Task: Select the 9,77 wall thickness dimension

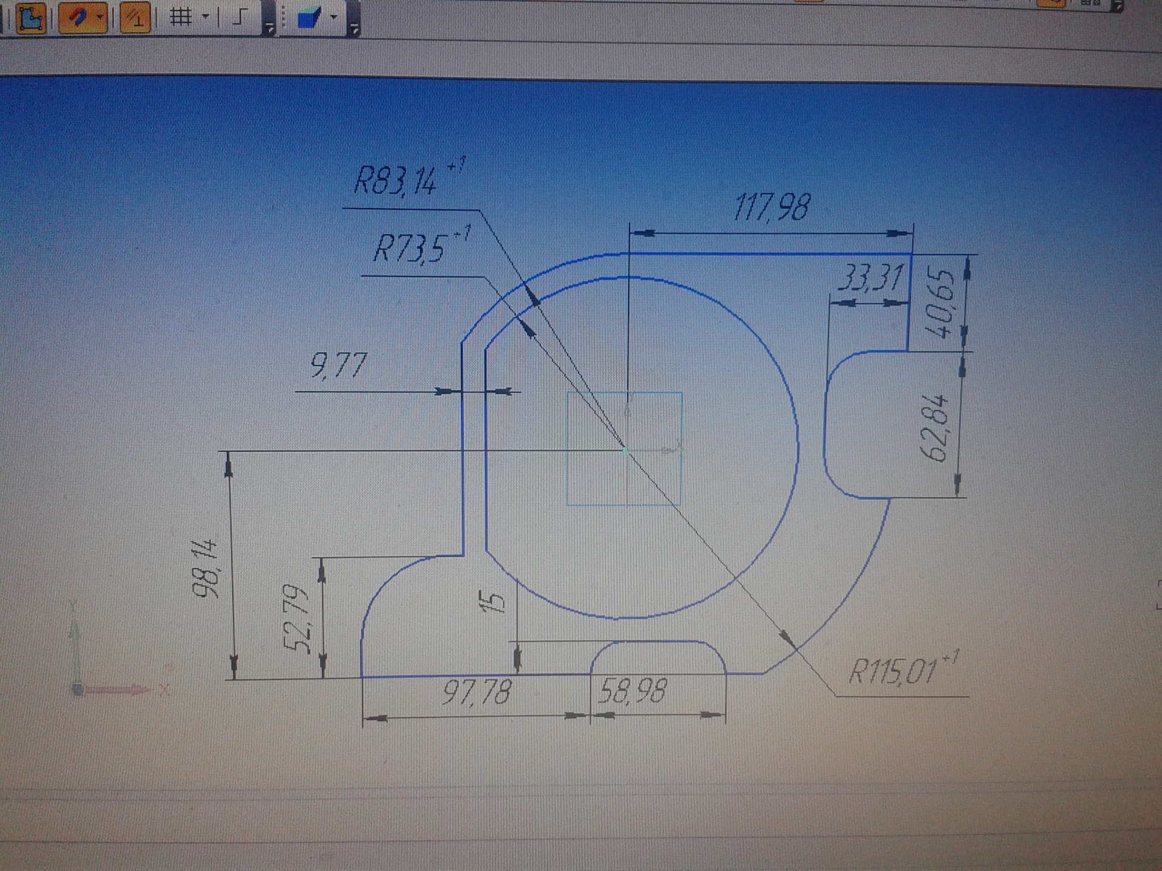Action: pos(338,365)
